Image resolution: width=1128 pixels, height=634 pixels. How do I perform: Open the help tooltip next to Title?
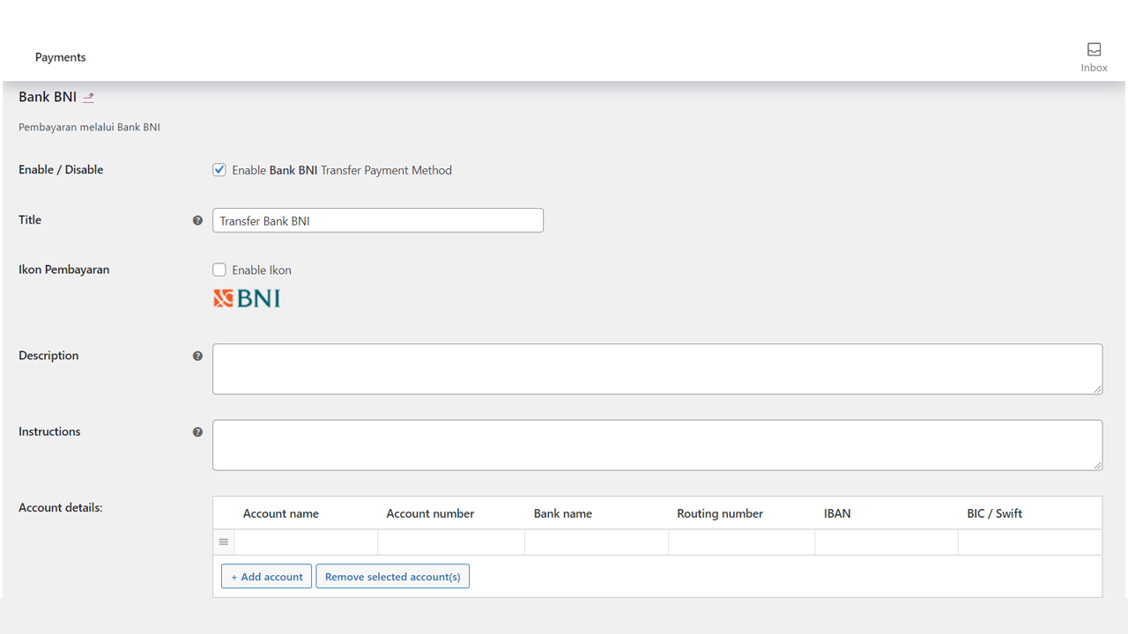click(197, 220)
